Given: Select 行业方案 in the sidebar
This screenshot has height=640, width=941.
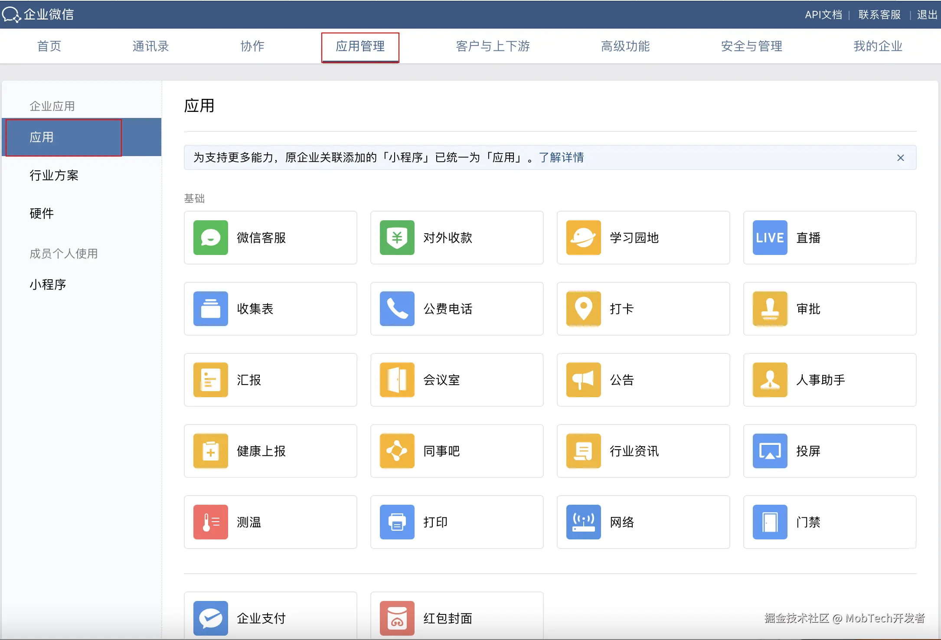Looking at the screenshot, I should [x=54, y=175].
